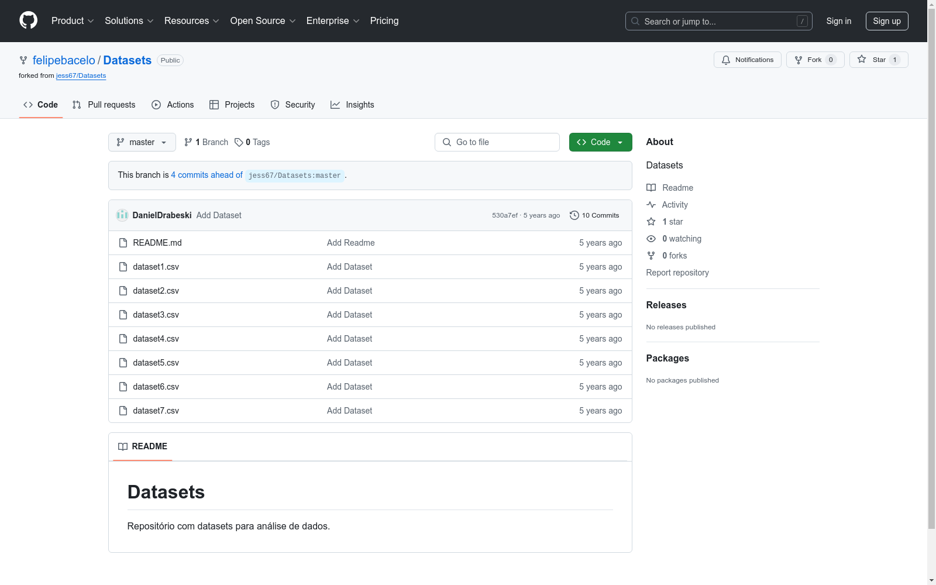936x585 pixels.
Task: Click the fork icon beside 0 forks
Action: (x=651, y=256)
